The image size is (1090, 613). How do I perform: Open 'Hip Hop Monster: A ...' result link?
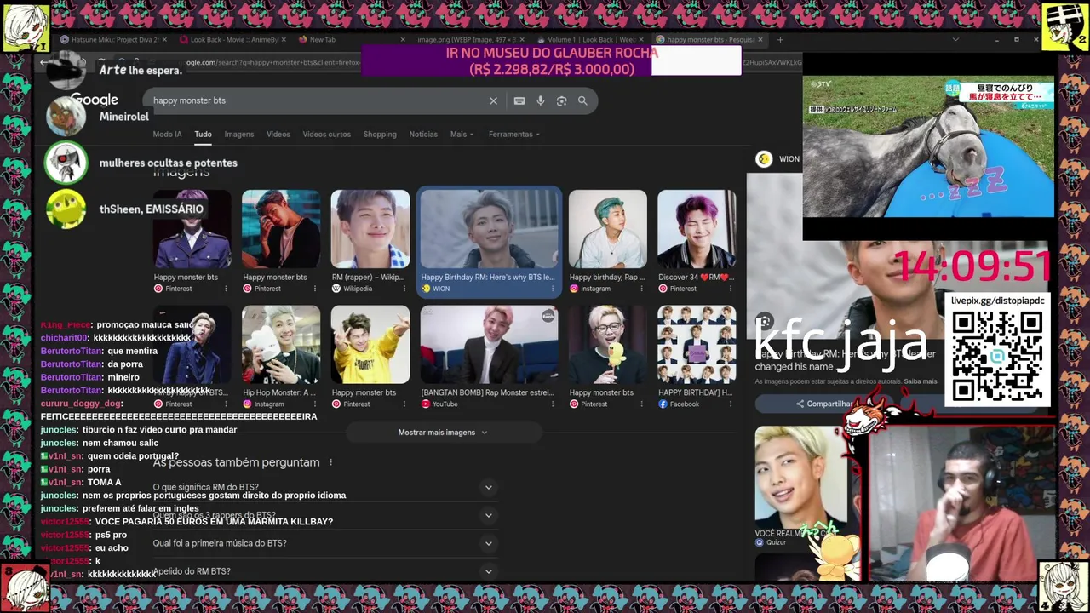[x=279, y=392]
